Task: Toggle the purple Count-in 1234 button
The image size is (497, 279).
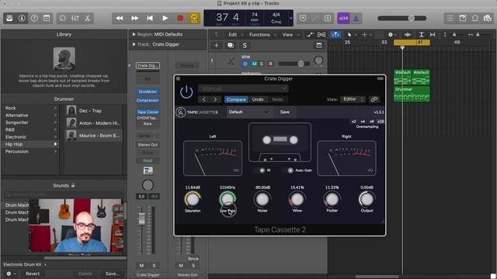Action: click(343, 19)
